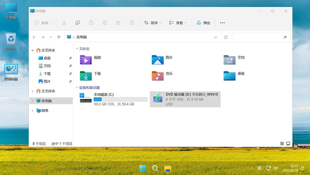The width and height of the screenshot is (310, 175).
Task: Switch to details view layout icon
Action: (282, 144)
